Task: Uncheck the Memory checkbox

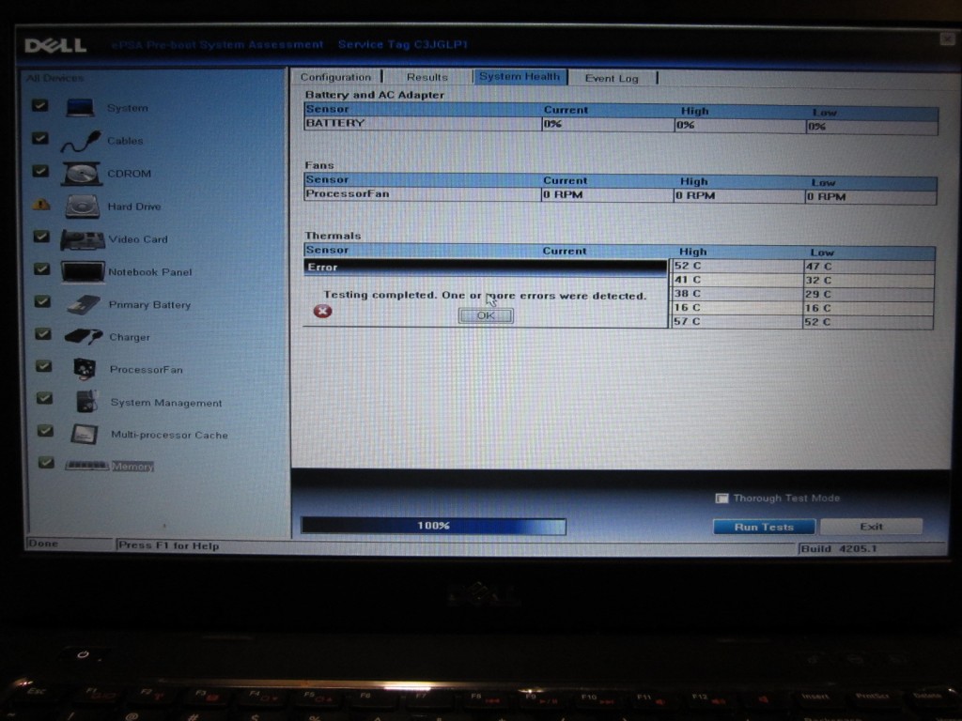Action: (46, 462)
